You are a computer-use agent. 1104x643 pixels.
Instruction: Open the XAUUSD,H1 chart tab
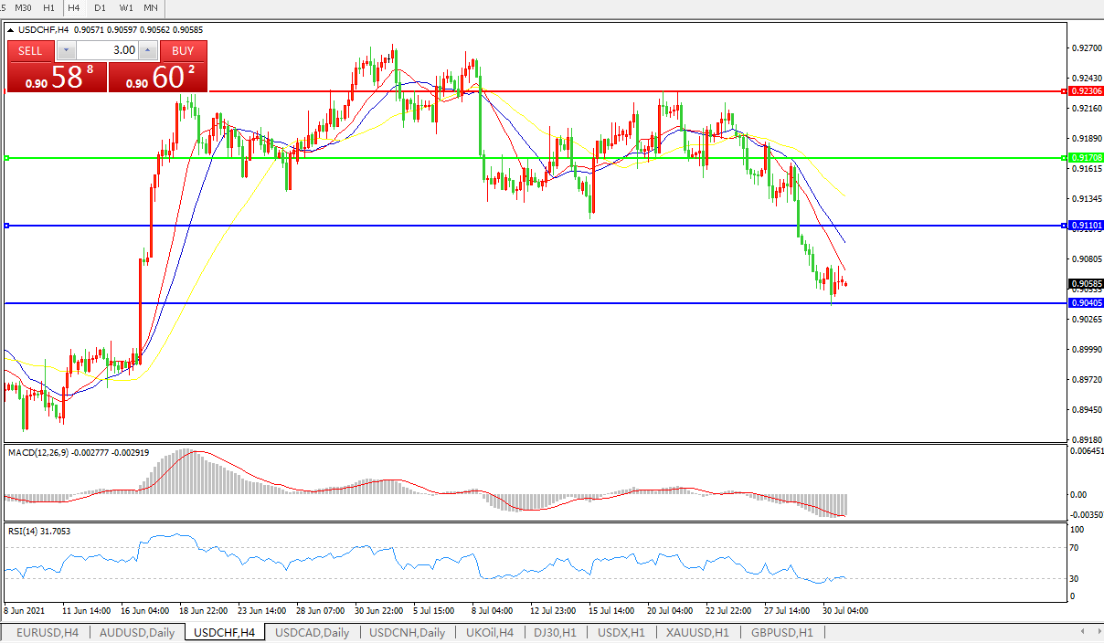point(697,632)
